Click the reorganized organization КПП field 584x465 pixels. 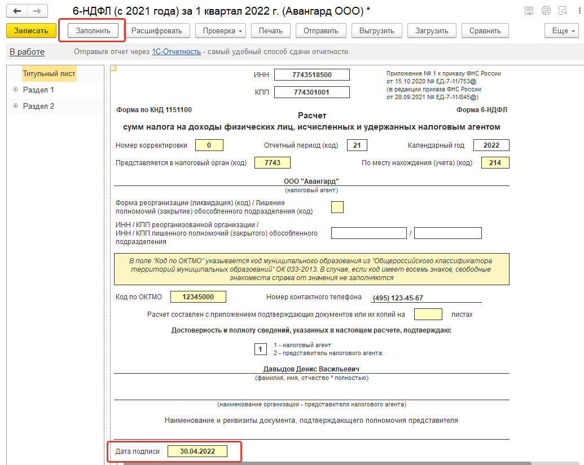[447, 233]
